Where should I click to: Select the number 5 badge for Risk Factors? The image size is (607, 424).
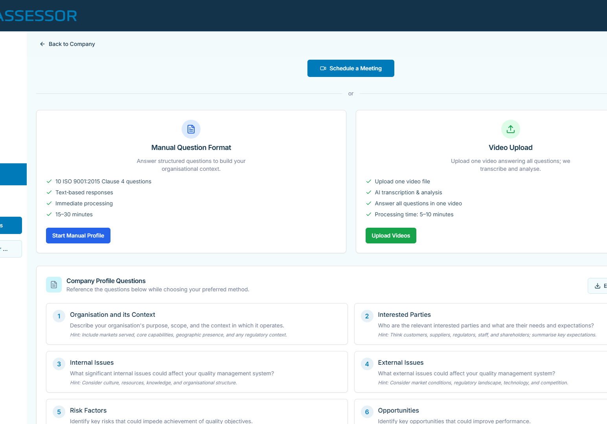click(x=59, y=412)
